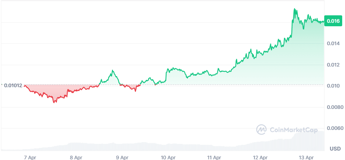
Task: Click the 0.01012 opening price label
Action: coord(13,85)
